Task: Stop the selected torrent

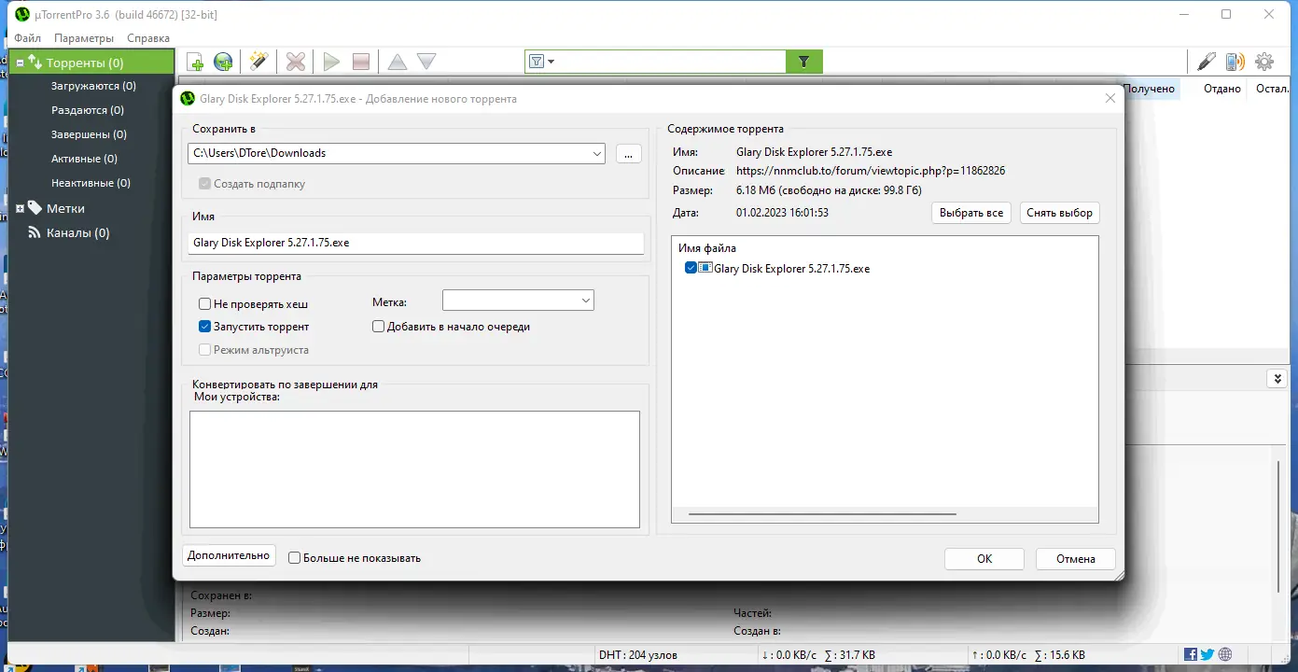Action: point(360,61)
